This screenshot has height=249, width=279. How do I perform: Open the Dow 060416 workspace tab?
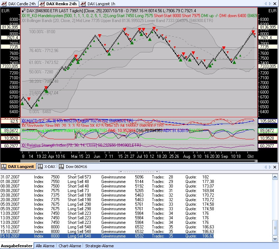(x=73, y=167)
